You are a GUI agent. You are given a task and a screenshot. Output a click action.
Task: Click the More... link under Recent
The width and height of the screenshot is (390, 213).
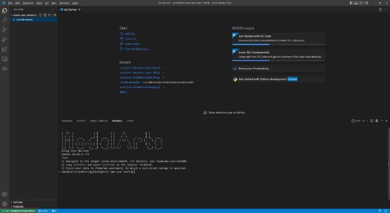[x=123, y=92]
